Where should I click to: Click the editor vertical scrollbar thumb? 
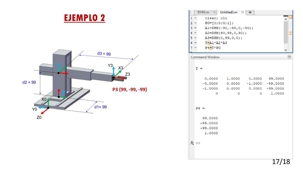[x=286, y=32]
